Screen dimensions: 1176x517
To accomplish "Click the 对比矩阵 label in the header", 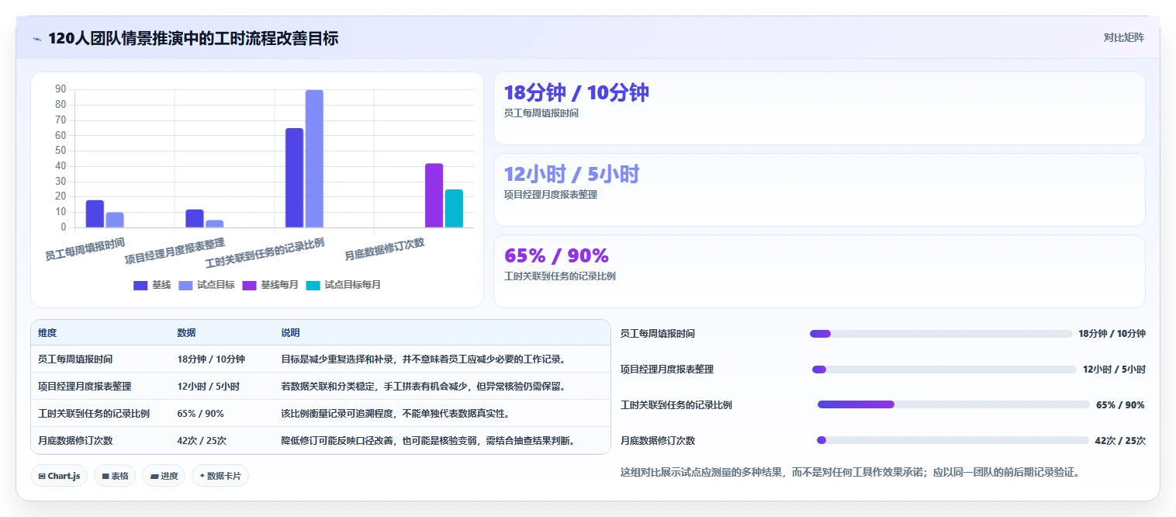I will click(1123, 37).
